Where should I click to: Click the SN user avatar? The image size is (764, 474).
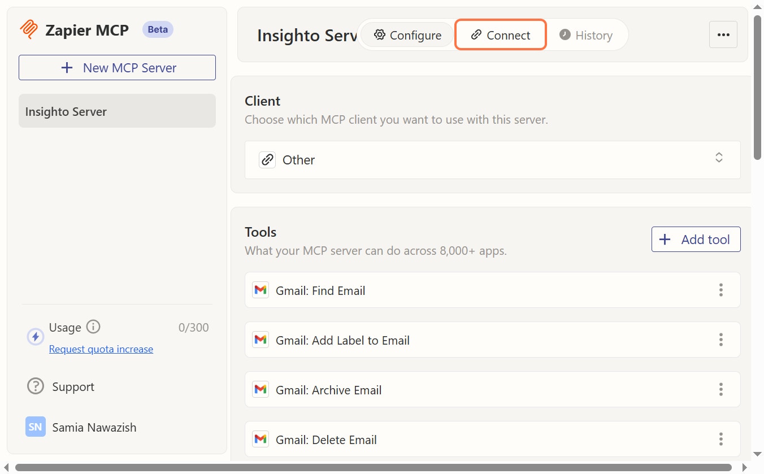pyautogui.click(x=35, y=427)
